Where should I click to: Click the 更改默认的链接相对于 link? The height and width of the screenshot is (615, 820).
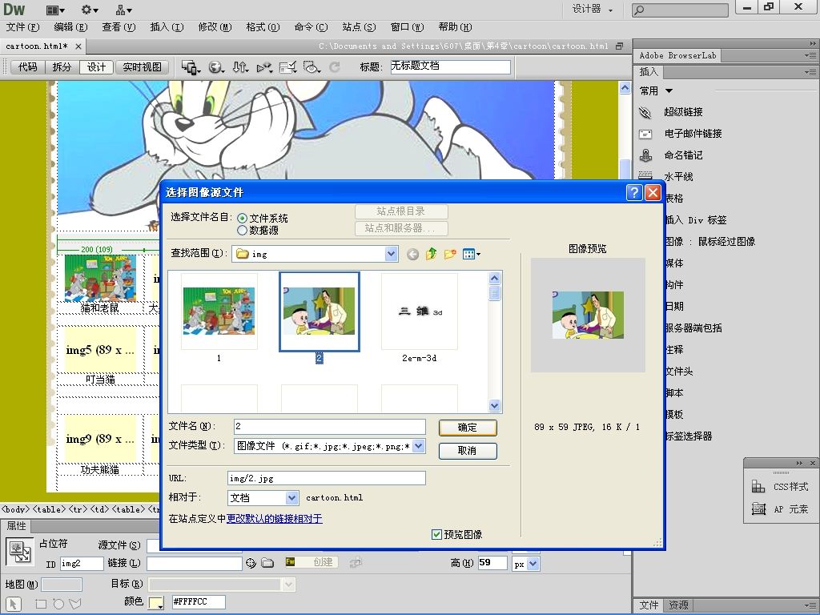click(x=275, y=519)
